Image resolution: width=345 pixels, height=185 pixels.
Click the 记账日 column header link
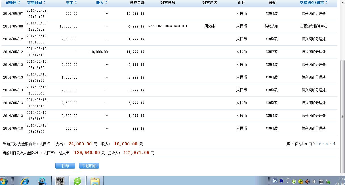11,3
